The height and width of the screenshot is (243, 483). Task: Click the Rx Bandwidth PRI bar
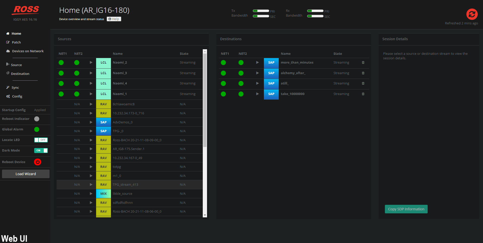click(x=315, y=11)
